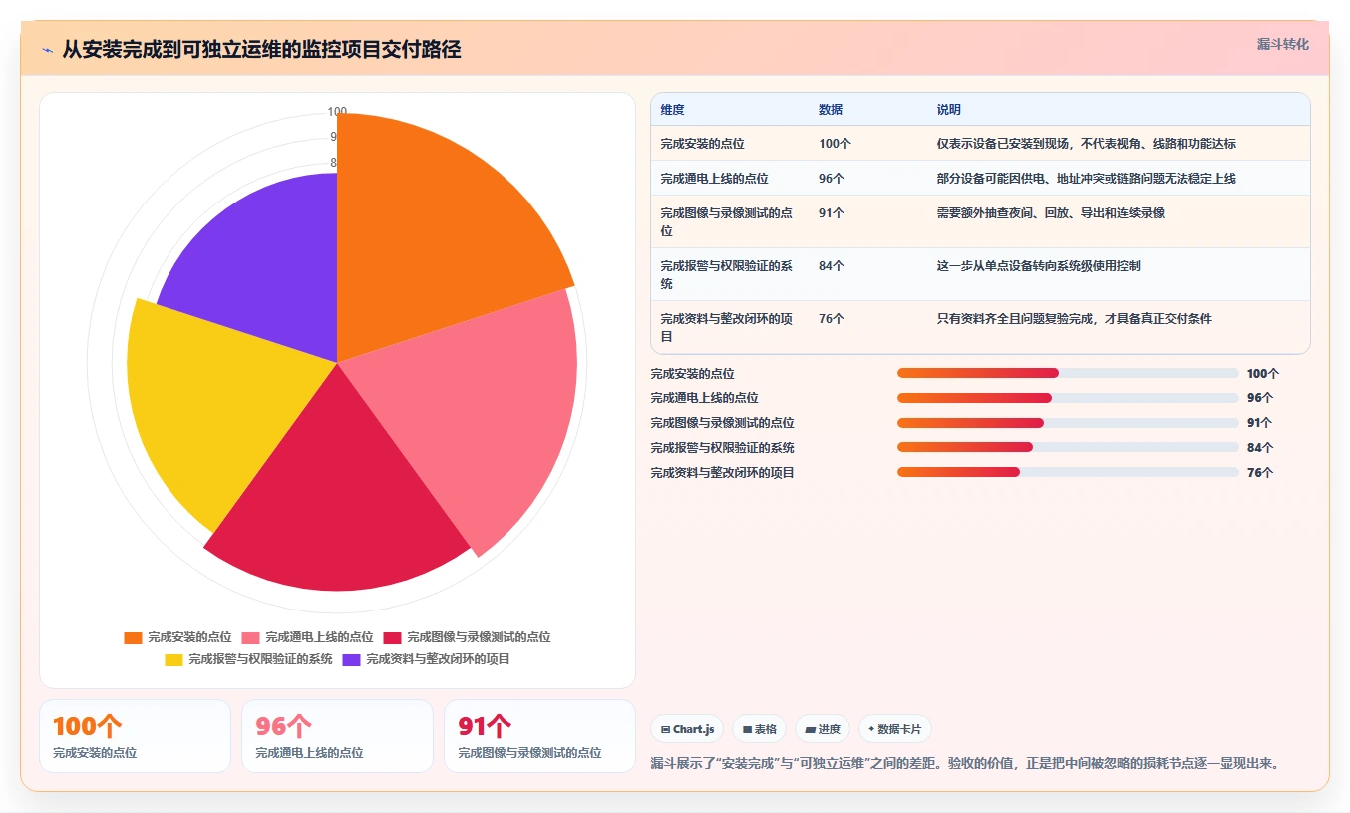The image size is (1350, 813).
Task: Select the Chart.js chip
Action: tap(688, 729)
